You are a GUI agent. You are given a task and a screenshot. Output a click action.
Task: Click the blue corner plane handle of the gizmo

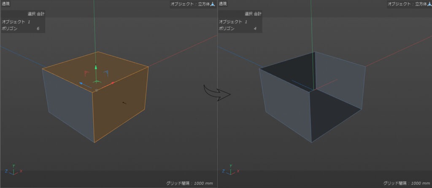pyautogui.click(x=106, y=73)
